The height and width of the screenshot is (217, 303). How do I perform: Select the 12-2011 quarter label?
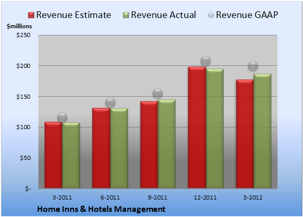pyautogui.click(x=205, y=197)
